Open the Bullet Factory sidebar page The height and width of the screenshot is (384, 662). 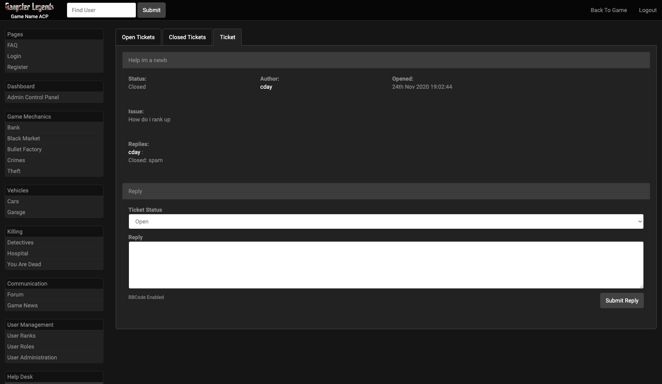[24, 149]
